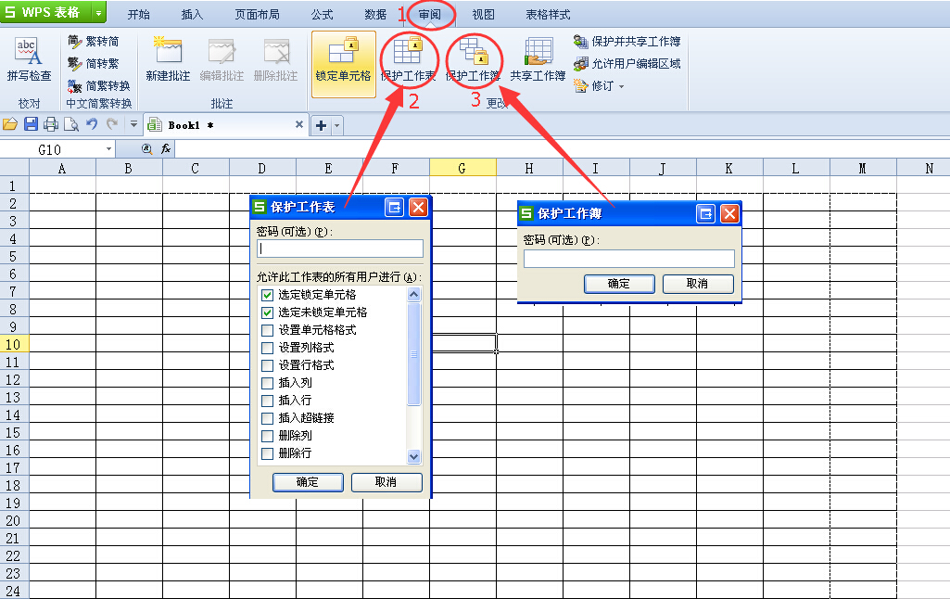
Task: Focus password field in 保护工作簿 dialog
Action: click(x=629, y=259)
